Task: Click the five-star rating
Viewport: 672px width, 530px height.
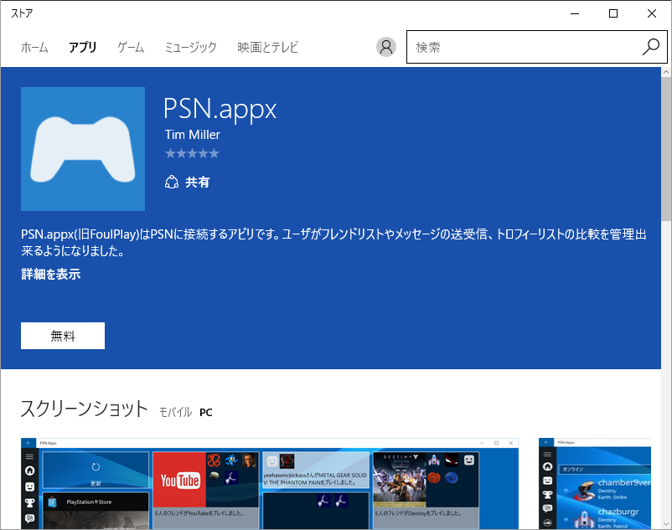Action: coord(192,153)
